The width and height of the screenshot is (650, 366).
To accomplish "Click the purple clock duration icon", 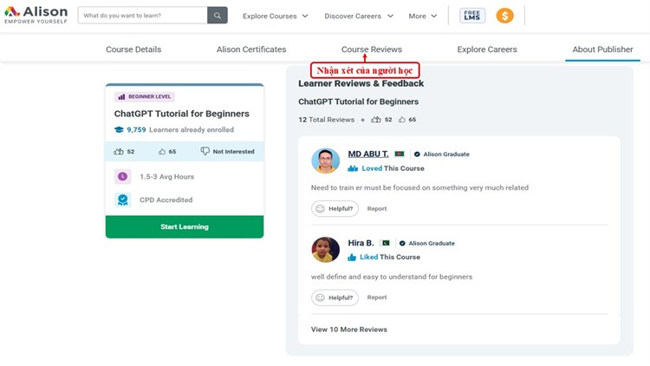I will (x=122, y=176).
